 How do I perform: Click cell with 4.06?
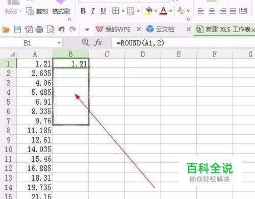coord(35,83)
